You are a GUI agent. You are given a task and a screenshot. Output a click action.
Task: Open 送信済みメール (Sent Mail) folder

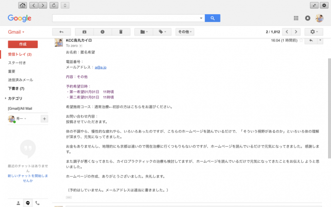pos(20,79)
